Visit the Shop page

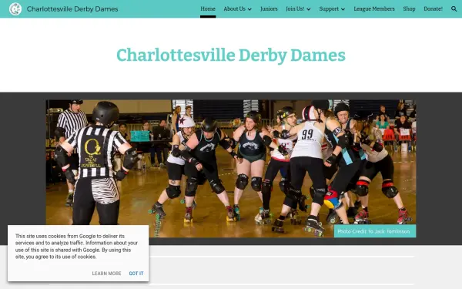pyautogui.click(x=409, y=8)
